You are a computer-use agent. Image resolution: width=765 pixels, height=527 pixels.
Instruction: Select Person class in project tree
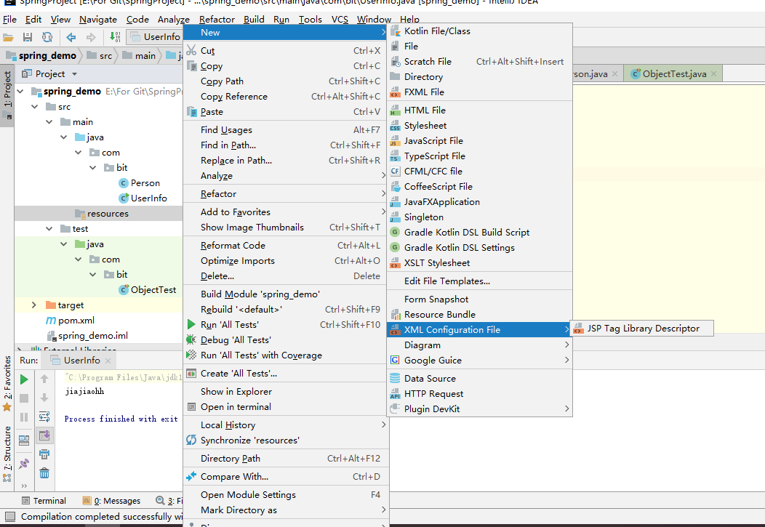pyautogui.click(x=140, y=183)
